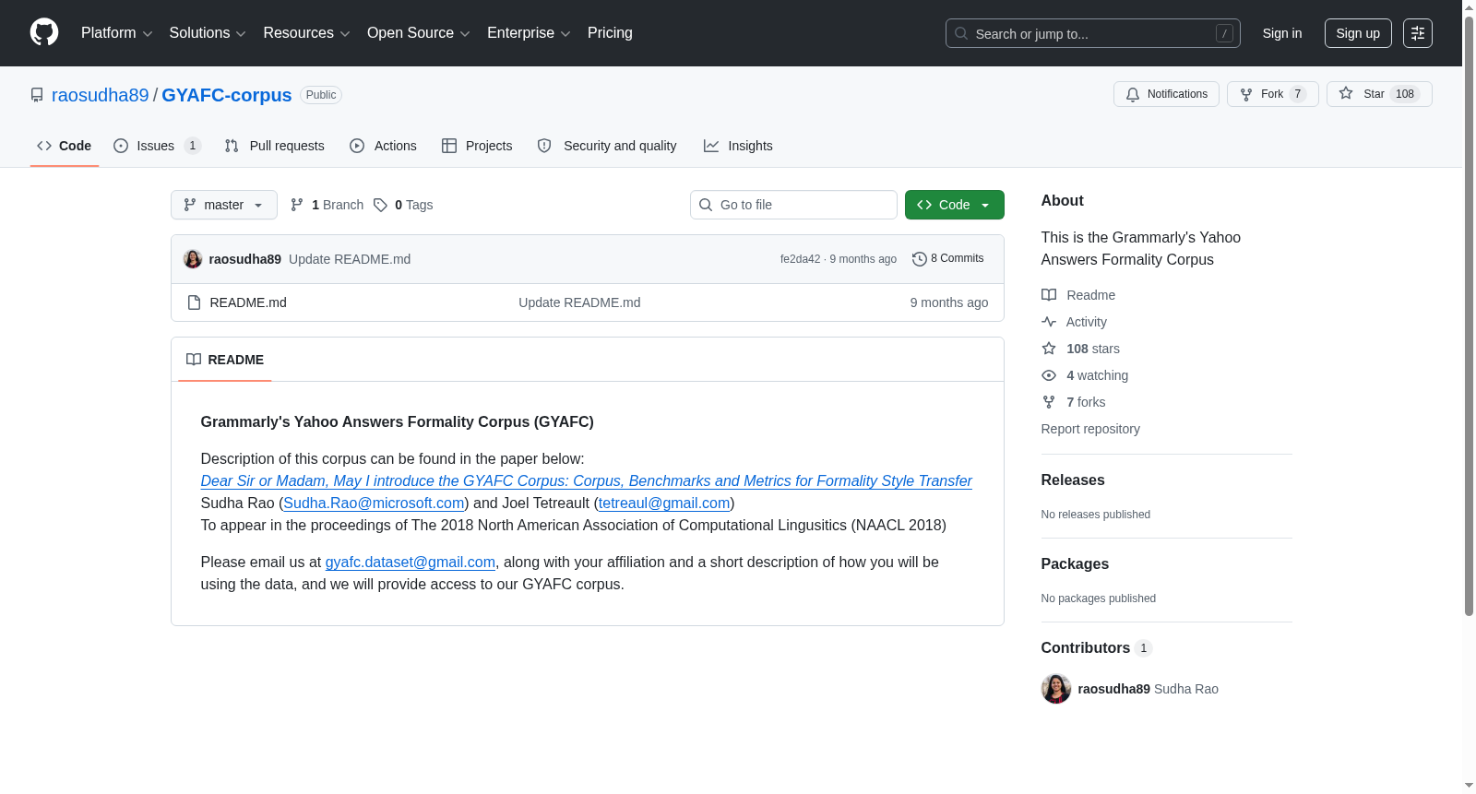Click Report repository link
Image resolution: width=1476 pixels, height=794 pixels.
click(1090, 429)
